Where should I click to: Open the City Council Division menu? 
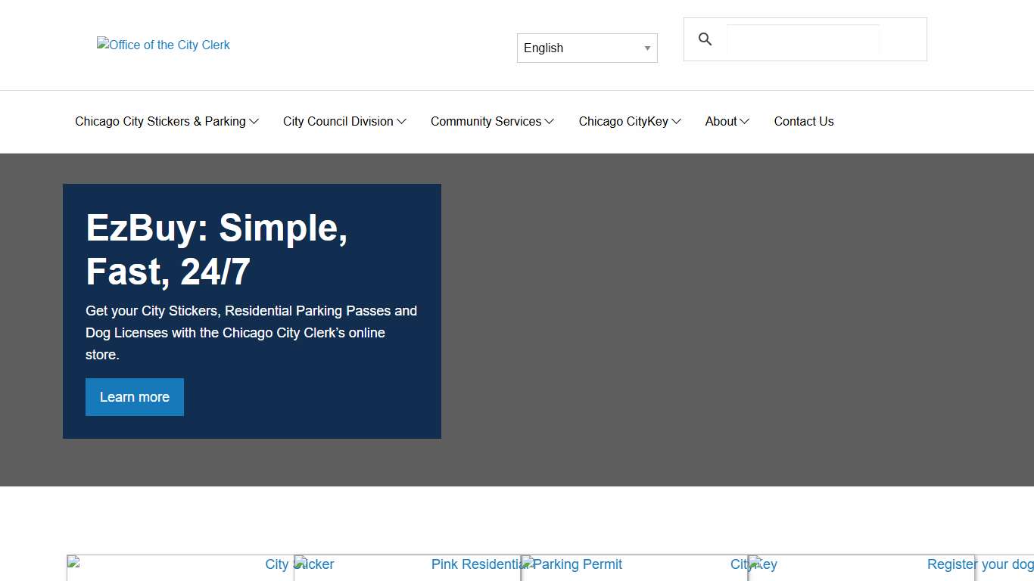point(338,122)
